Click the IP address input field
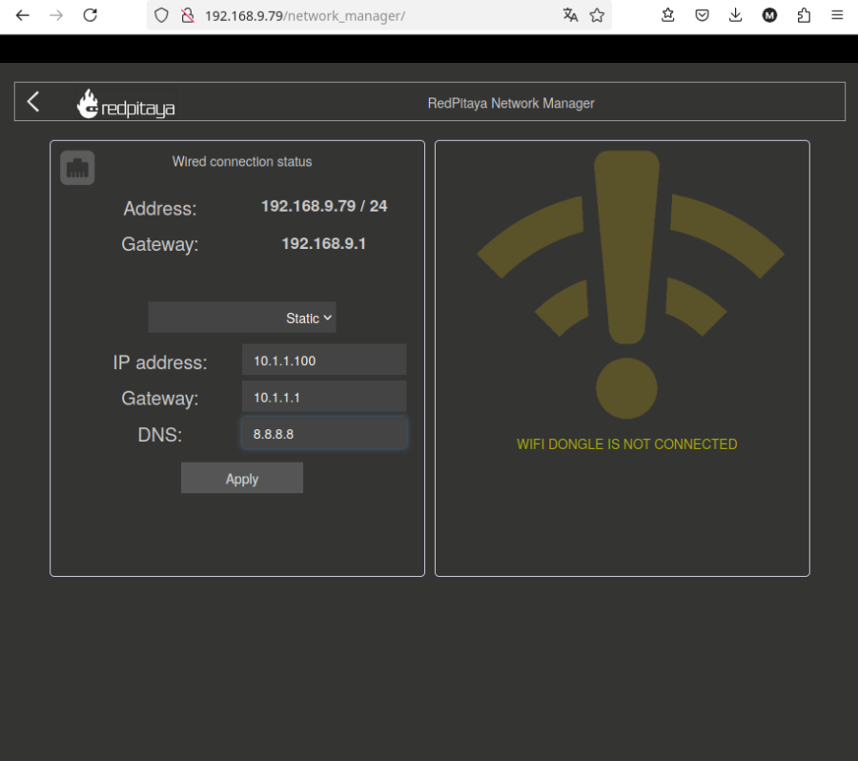858x761 pixels. 324,360
